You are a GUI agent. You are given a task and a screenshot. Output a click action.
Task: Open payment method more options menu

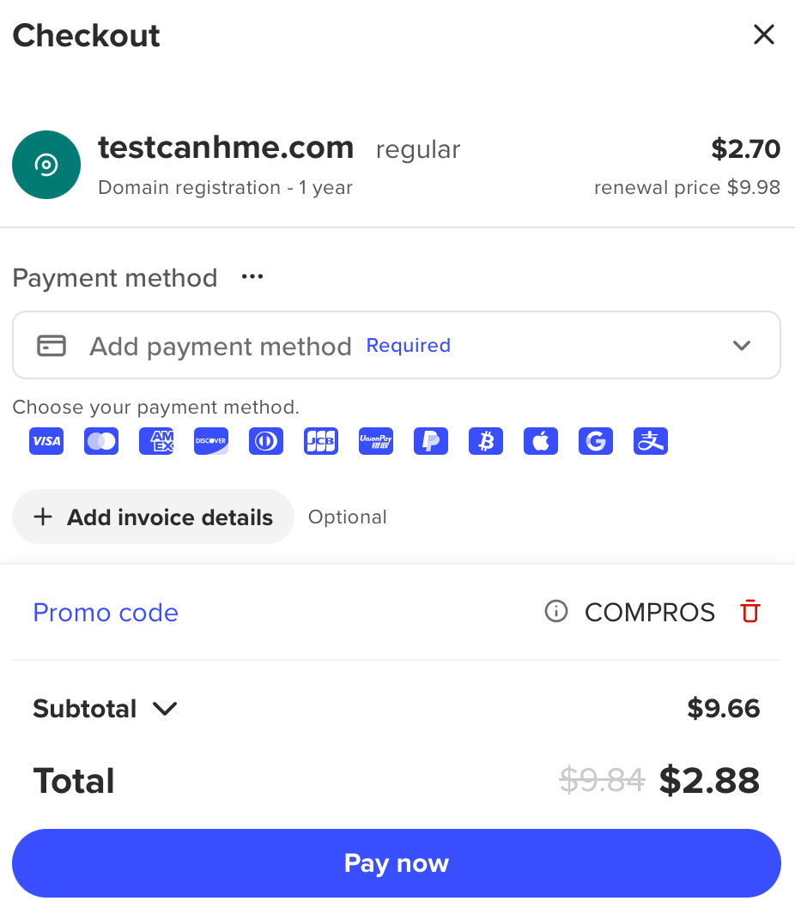252,277
